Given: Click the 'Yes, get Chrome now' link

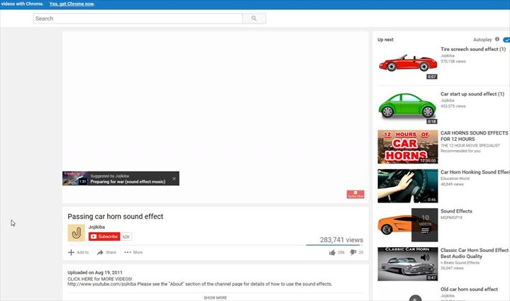Looking at the screenshot, I should click(x=71, y=4).
